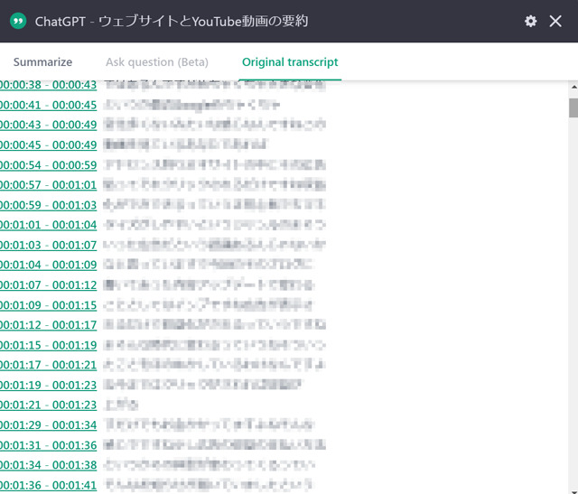
Task: Click the scrollbar up arrow
Action: click(573, 87)
